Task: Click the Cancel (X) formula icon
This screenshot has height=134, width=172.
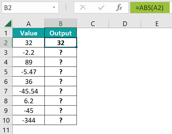Action: pyautogui.click(x=83, y=8)
